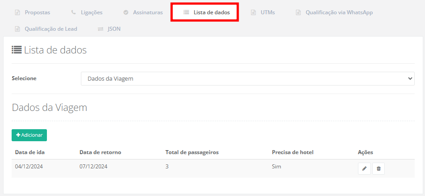Switch to Qualificação via WhatsApp tab
425x196 pixels.
[x=339, y=12]
